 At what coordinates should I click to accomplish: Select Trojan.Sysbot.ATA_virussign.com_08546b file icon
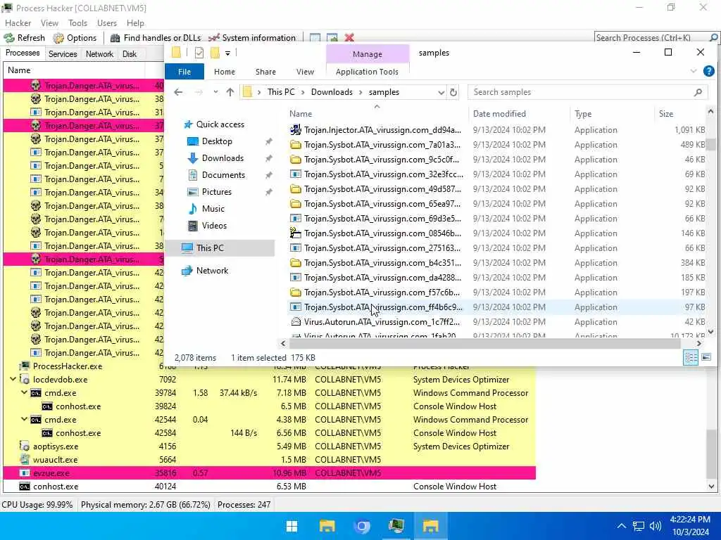coord(296,233)
